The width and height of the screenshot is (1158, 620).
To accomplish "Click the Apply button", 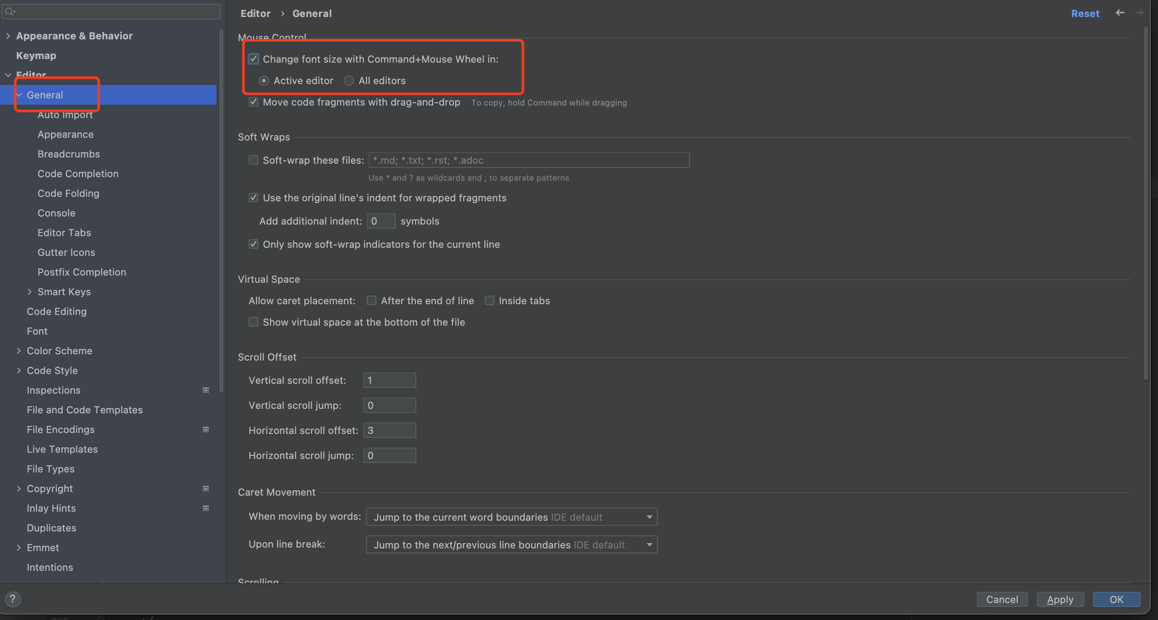I will pyautogui.click(x=1060, y=599).
